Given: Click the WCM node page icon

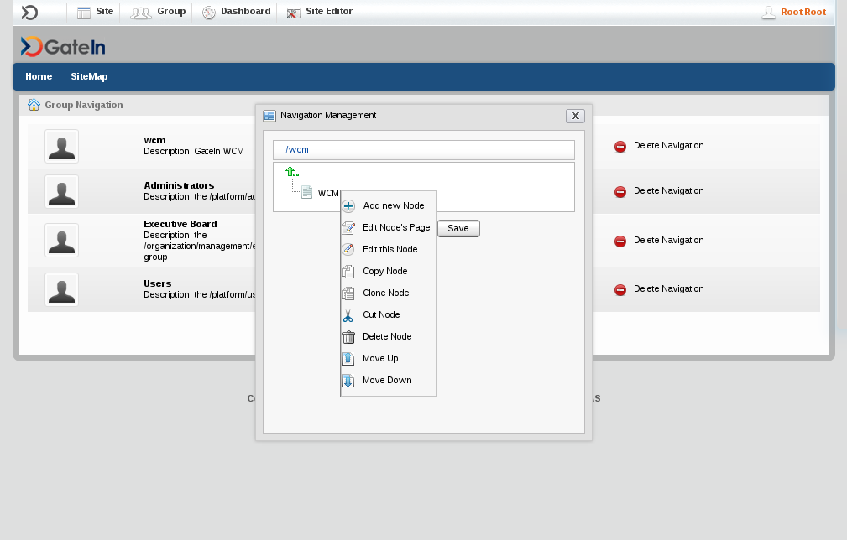Looking at the screenshot, I should (x=306, y=192).
